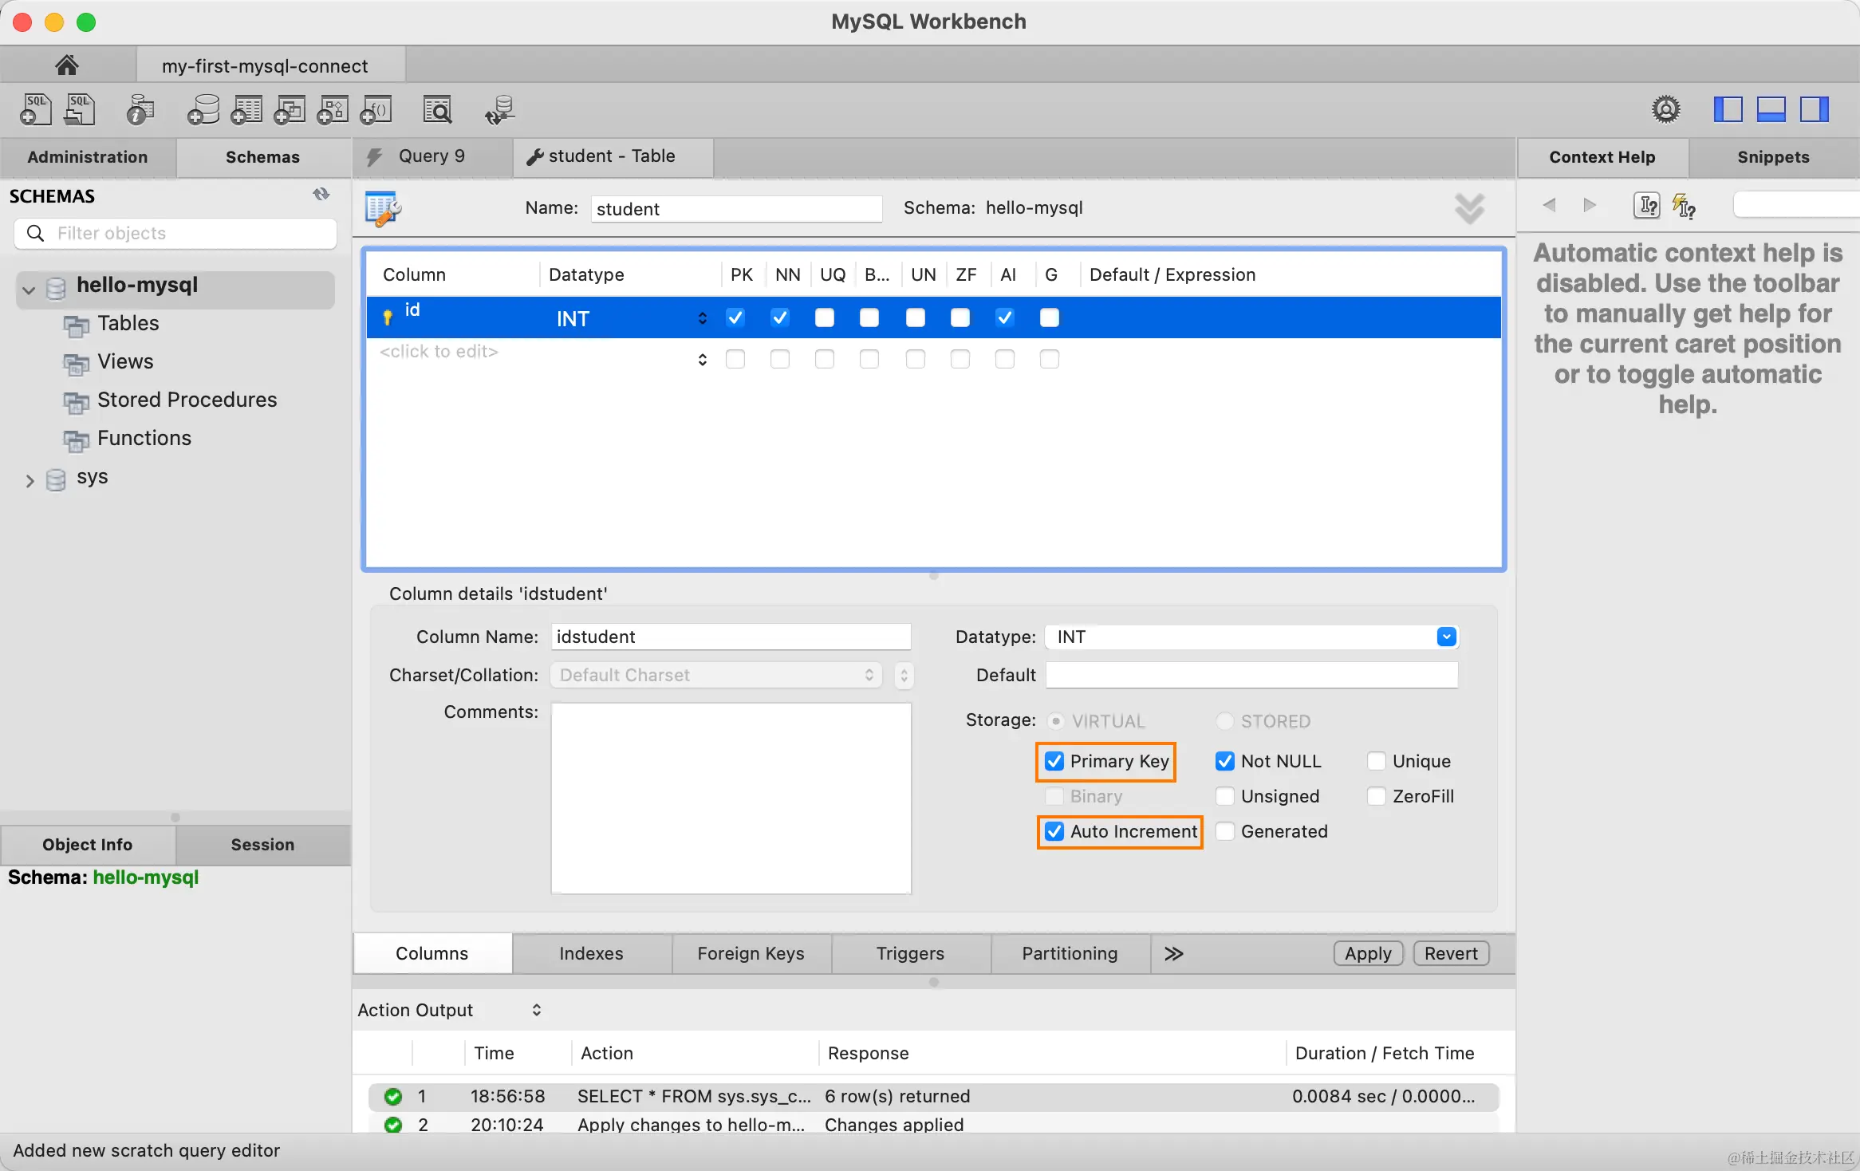Refresh the schemas list icon

(321, 194)
